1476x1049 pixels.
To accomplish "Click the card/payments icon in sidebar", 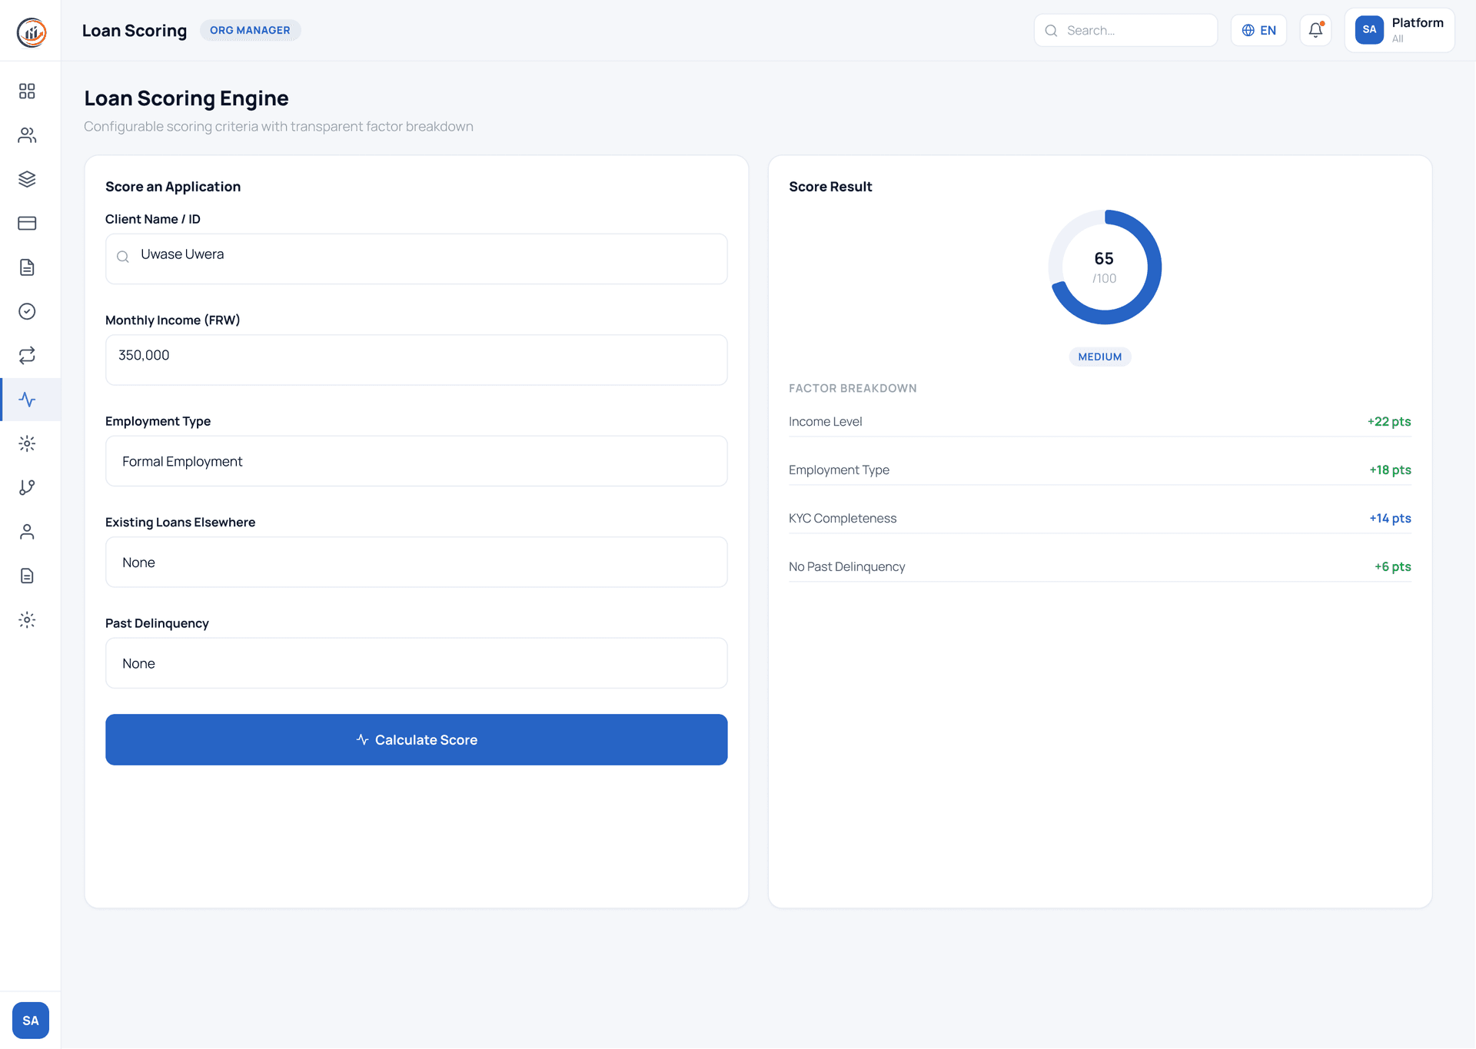I will pyautogui.click(x=27, y=223).
